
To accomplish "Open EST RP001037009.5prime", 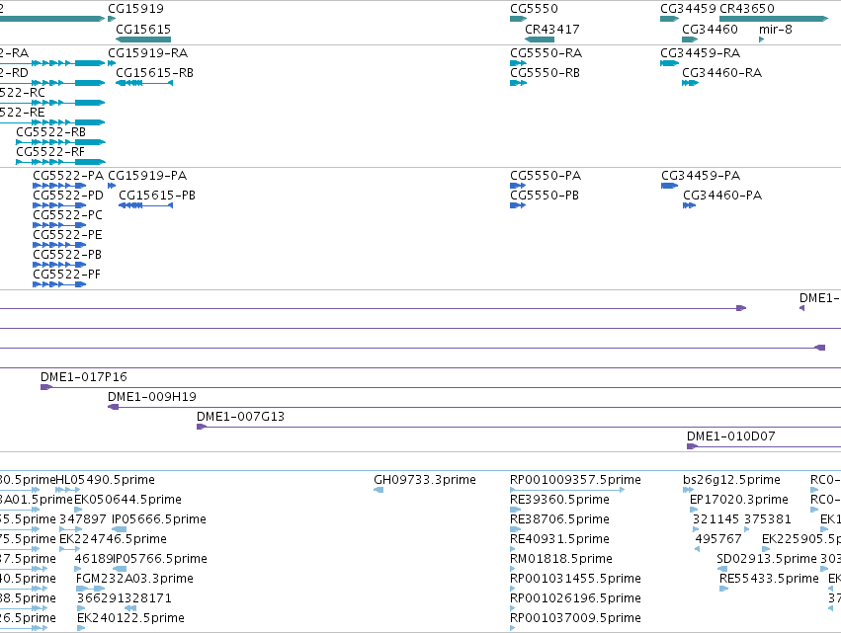I will (575, 619).
